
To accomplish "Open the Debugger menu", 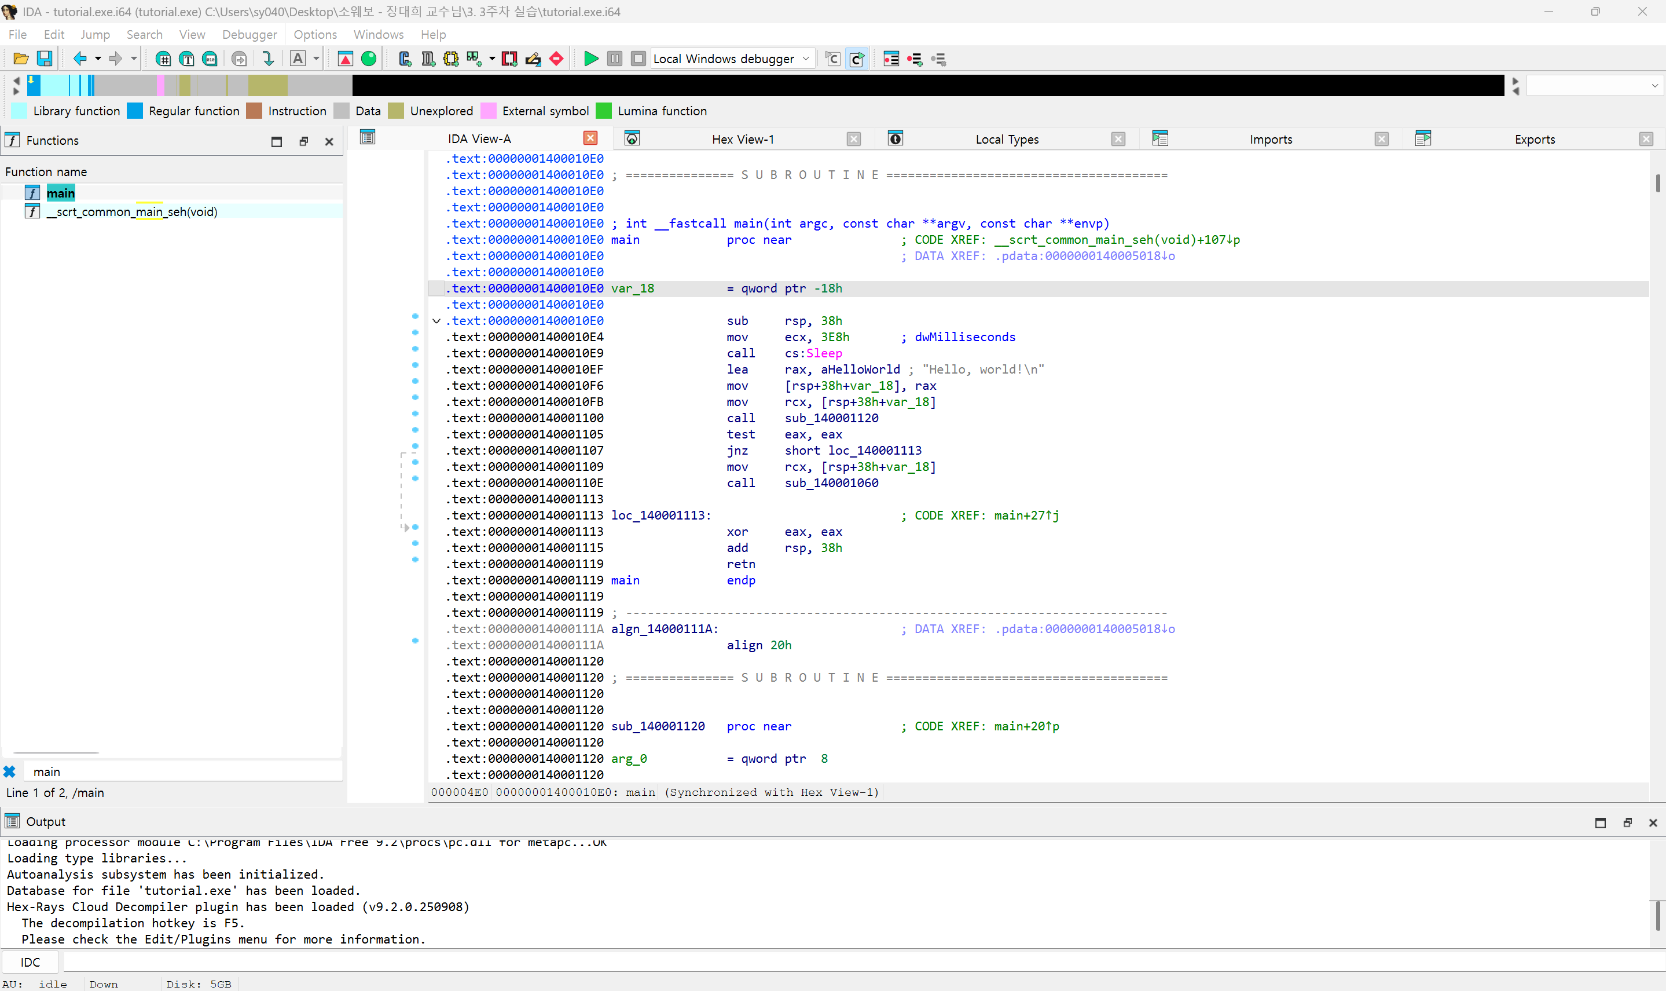I will pos(249,34).
